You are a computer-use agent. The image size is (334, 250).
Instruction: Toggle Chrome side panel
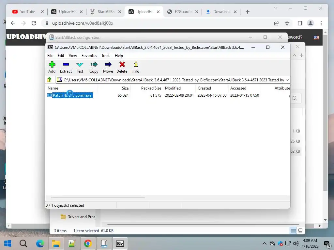[300, 23]
